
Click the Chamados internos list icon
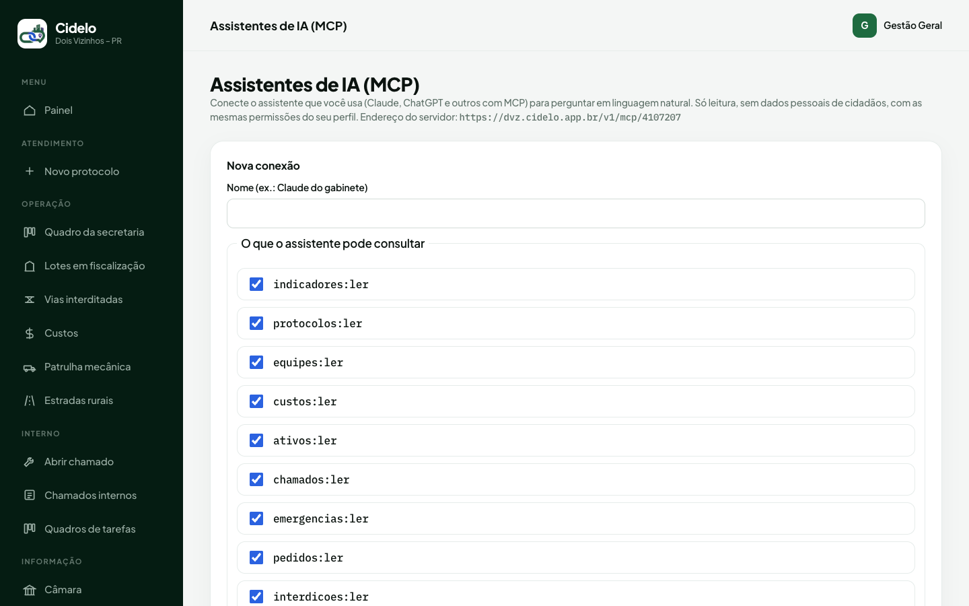click(x=30, y=495)
